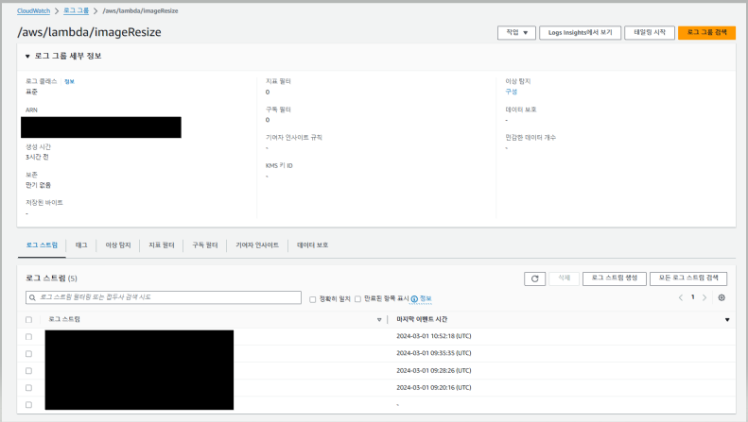
Task: Open the table preferences gear icon
Action: pyautogui.click(x=722, y=297)
